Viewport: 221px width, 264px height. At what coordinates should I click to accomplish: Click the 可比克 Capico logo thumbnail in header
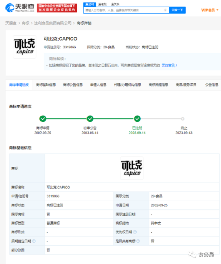[25, 47]
